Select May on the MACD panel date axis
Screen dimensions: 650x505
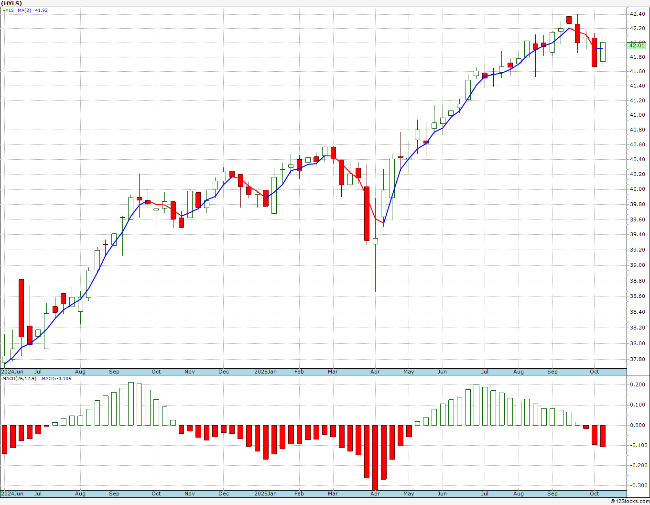click(409, 494)
